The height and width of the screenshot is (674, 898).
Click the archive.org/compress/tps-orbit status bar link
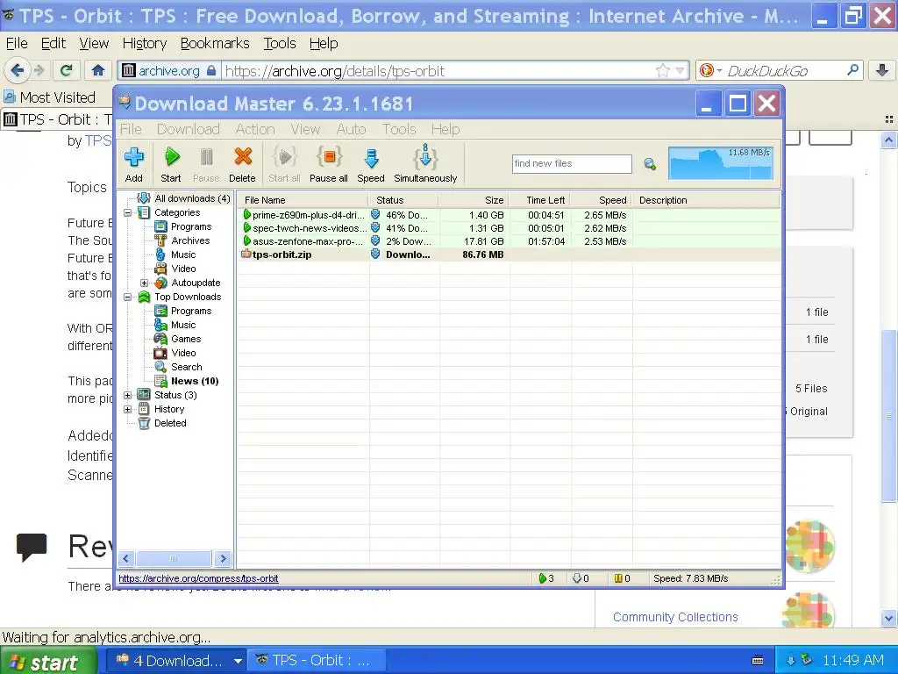point(198,579)
